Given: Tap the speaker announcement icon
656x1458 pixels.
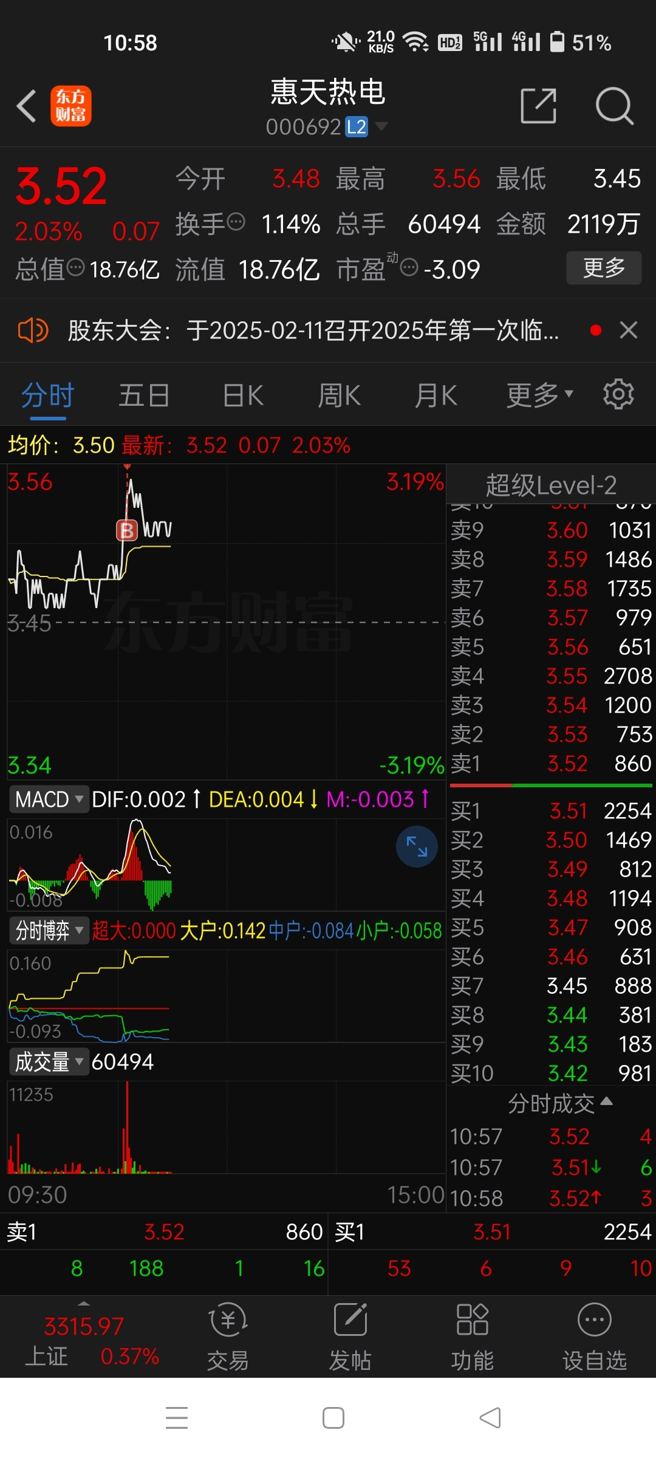Looking at the screenshot, I should [x=33, y=330].
